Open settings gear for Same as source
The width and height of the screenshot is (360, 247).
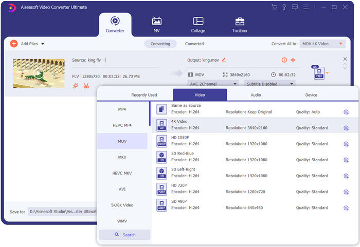pyautogui.click(x=346, y=112)
